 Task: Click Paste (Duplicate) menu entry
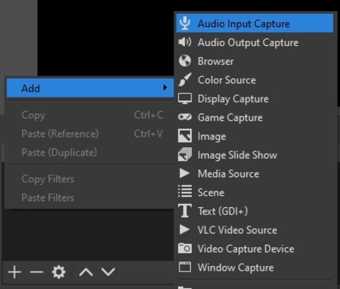tap(90, 152)
